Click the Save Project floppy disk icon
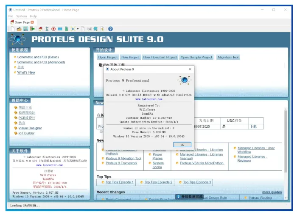Viewport: 297px width, 214px height. pyautogui.click(x=25, y=29)
